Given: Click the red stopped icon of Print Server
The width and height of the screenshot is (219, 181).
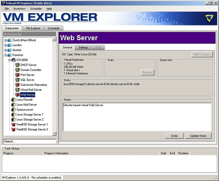Looking at the screenshot, I should 17,75.
